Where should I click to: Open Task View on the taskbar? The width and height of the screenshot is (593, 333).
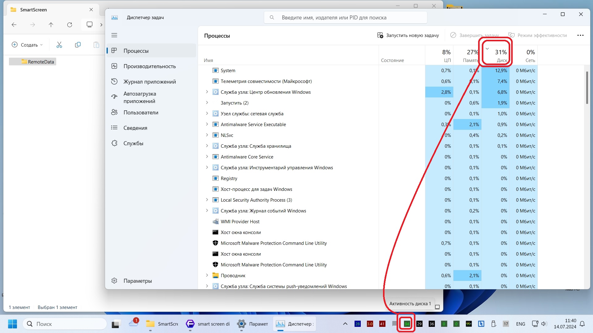116,324
